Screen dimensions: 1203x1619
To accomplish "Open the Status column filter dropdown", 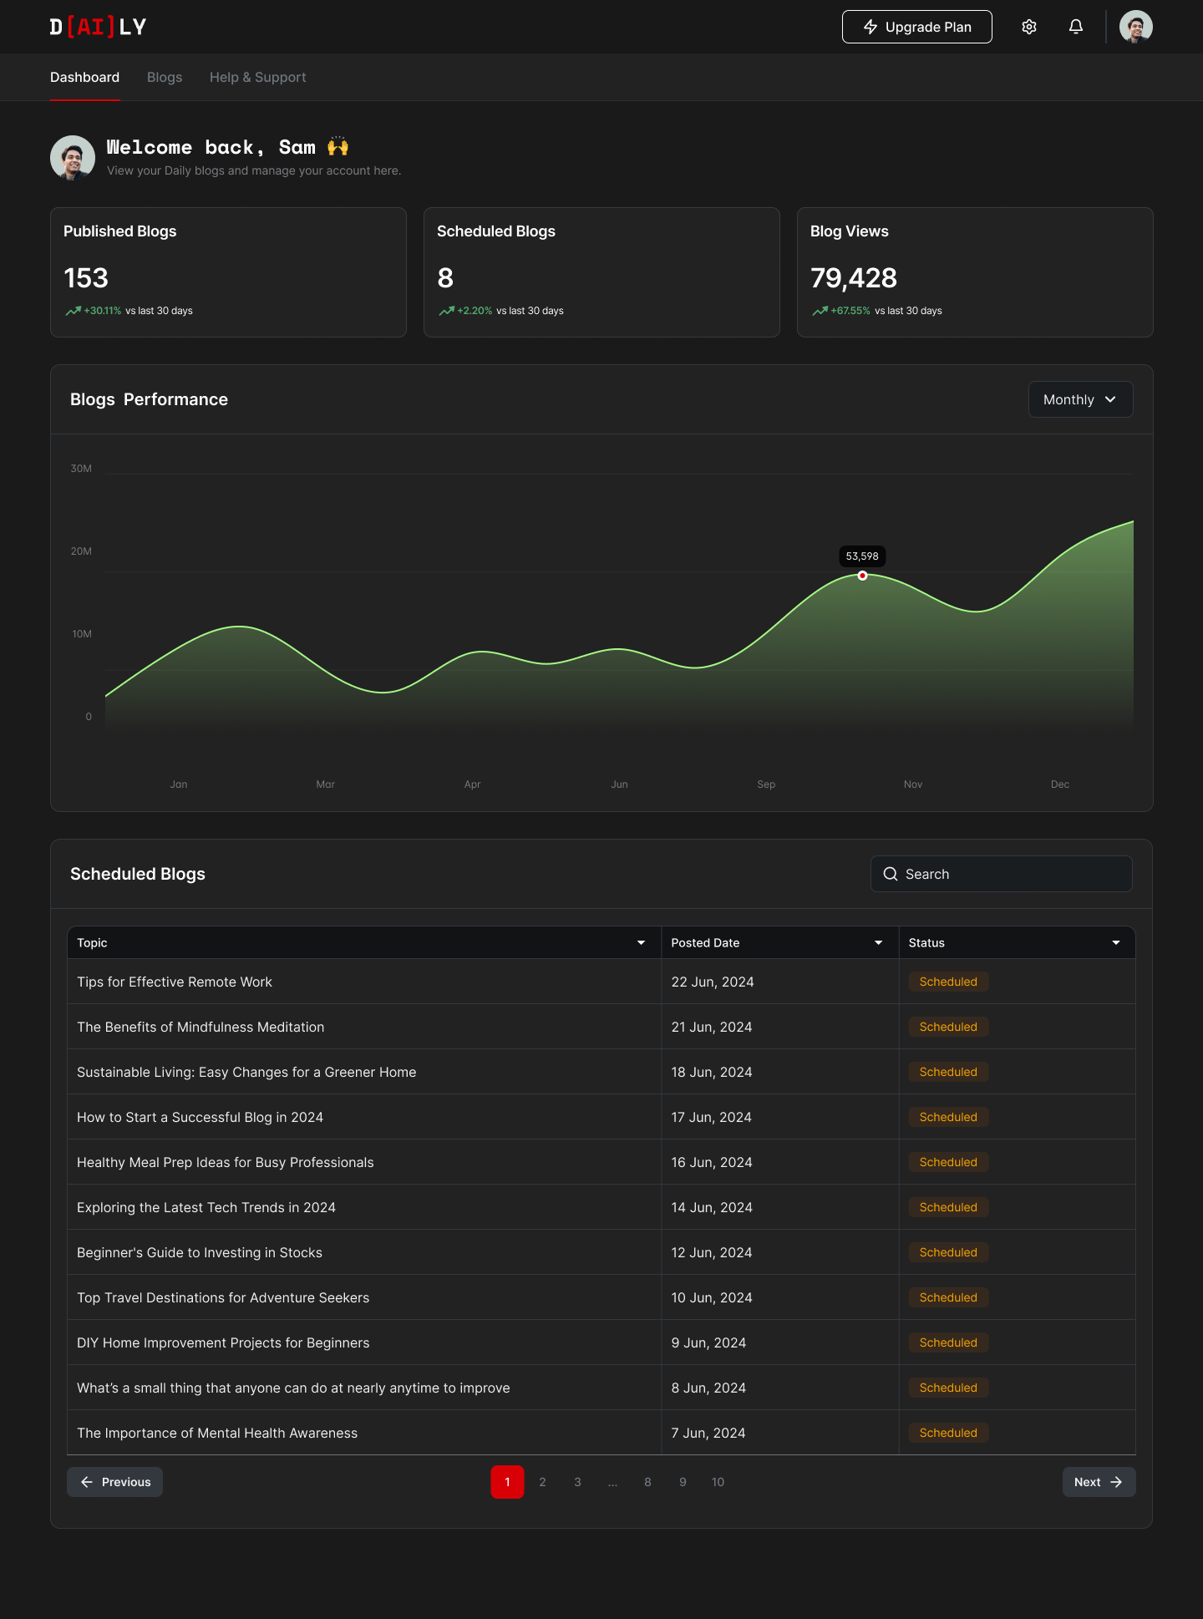I will click(1115, 942).
